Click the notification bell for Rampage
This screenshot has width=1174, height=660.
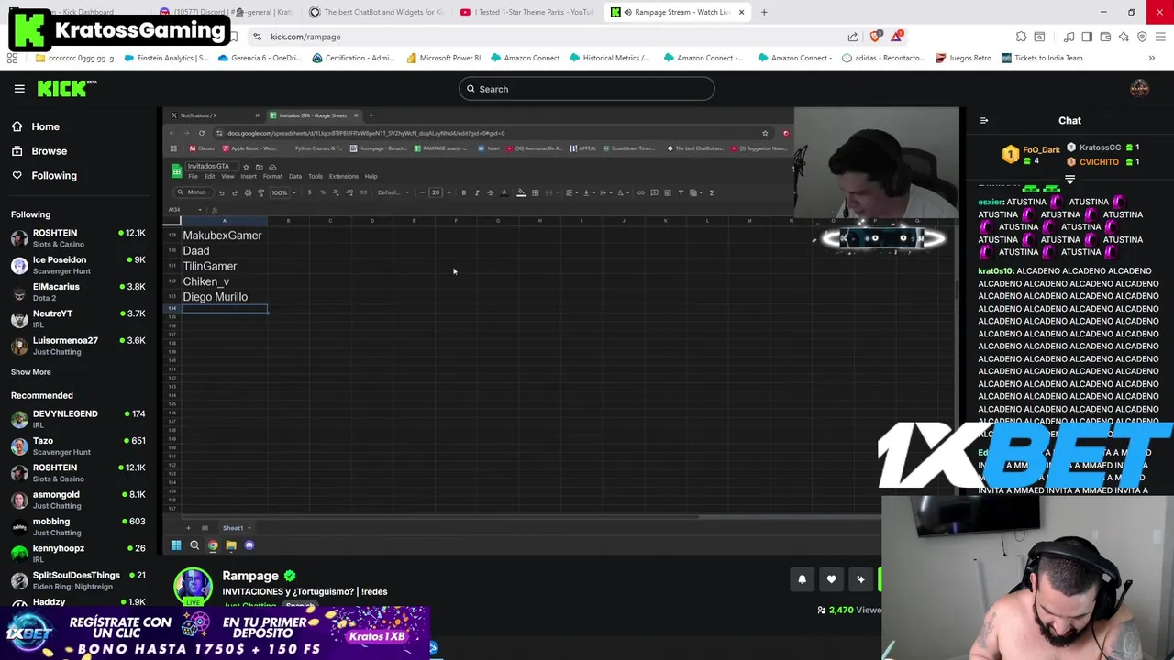point(802,579)
